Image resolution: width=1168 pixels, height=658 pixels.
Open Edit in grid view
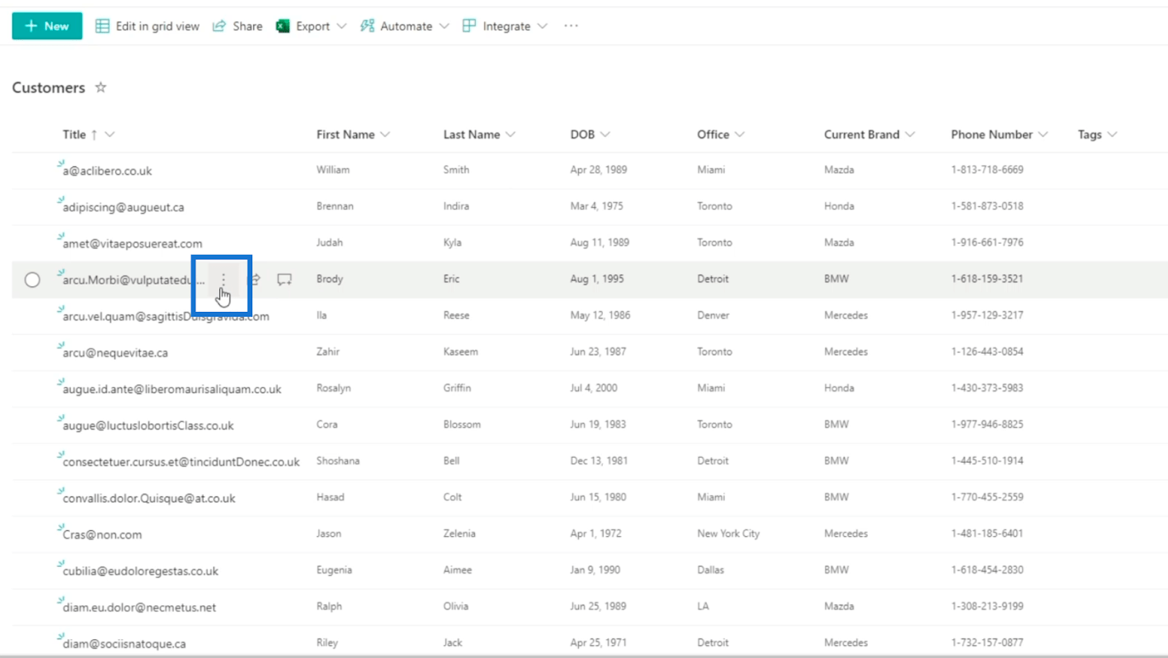point(147,26)
